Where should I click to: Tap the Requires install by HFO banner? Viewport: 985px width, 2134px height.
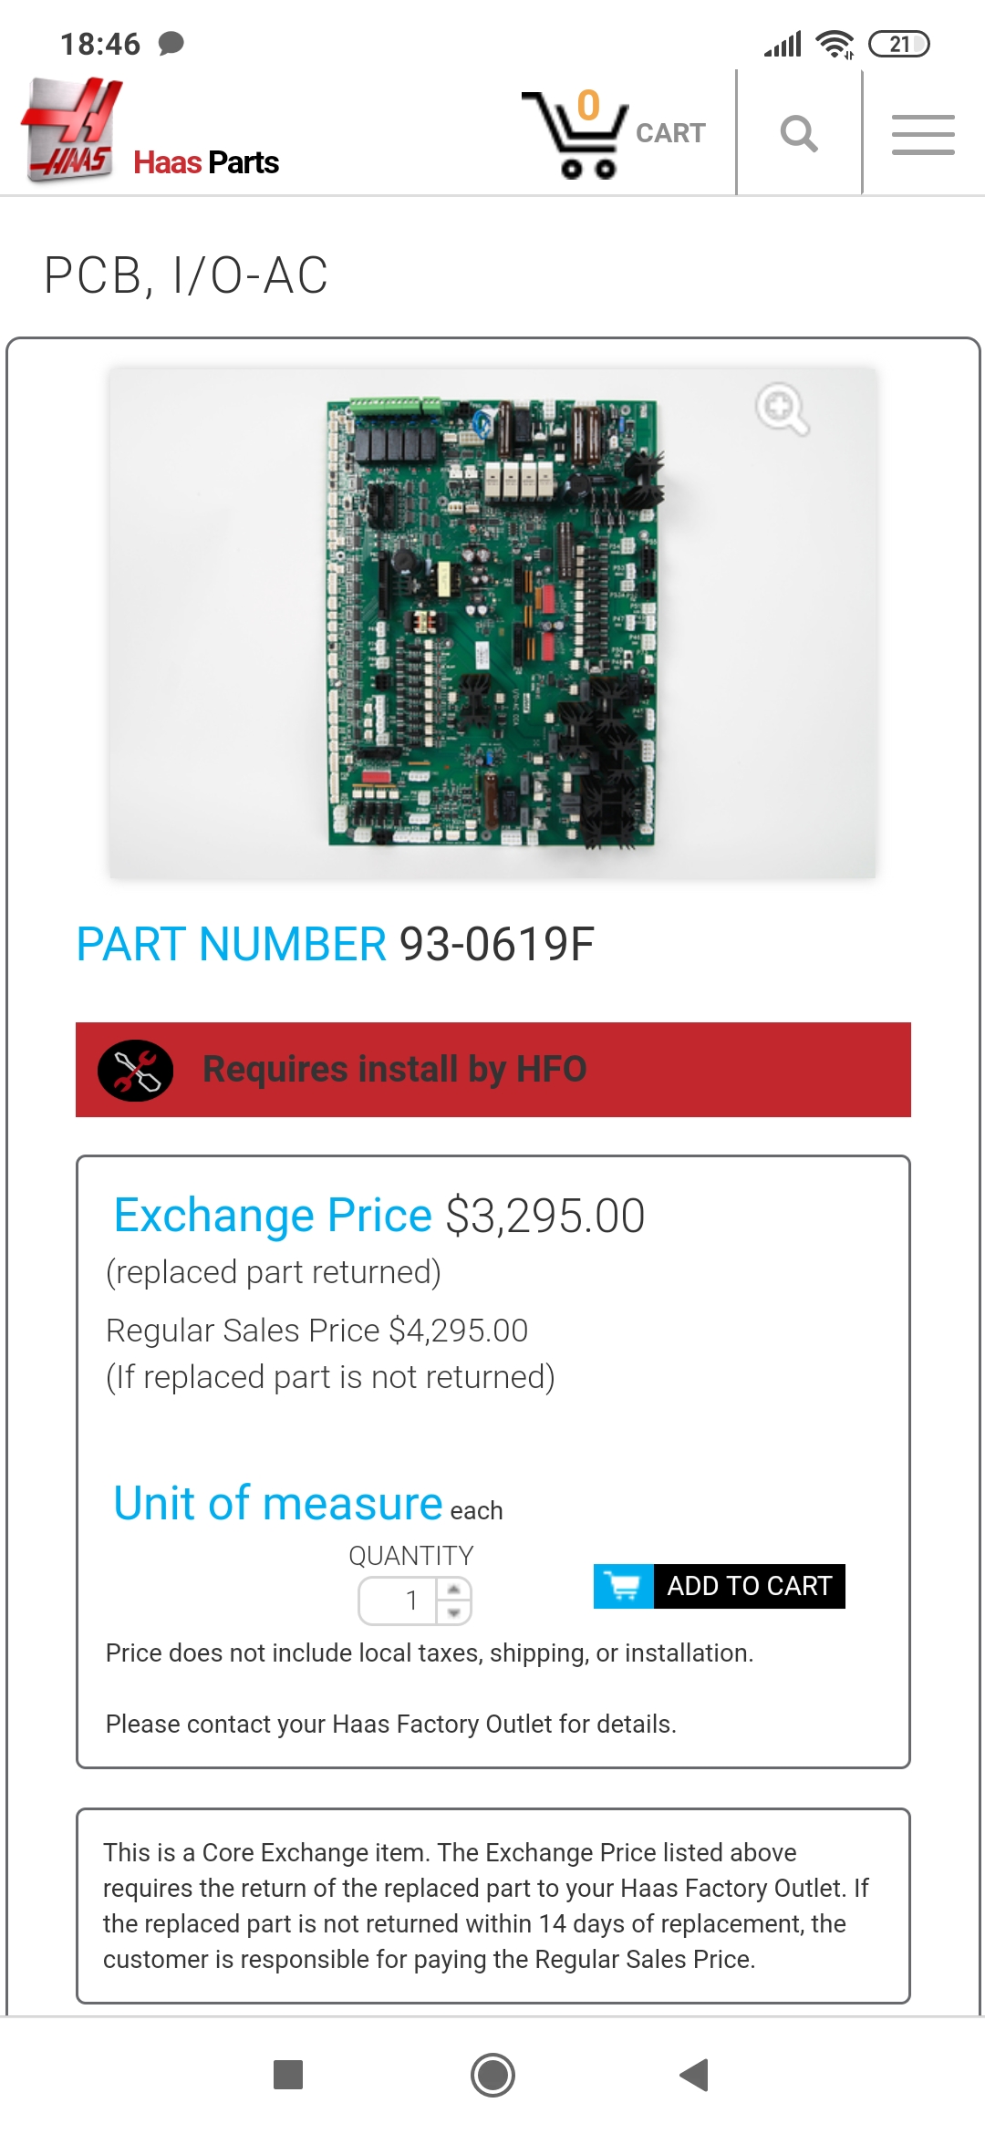tap(493, 1070)
